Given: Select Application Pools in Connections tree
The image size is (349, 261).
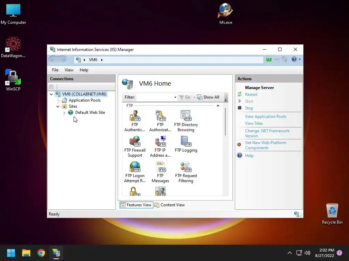Looking at the screenshot, I should [85, 100].
